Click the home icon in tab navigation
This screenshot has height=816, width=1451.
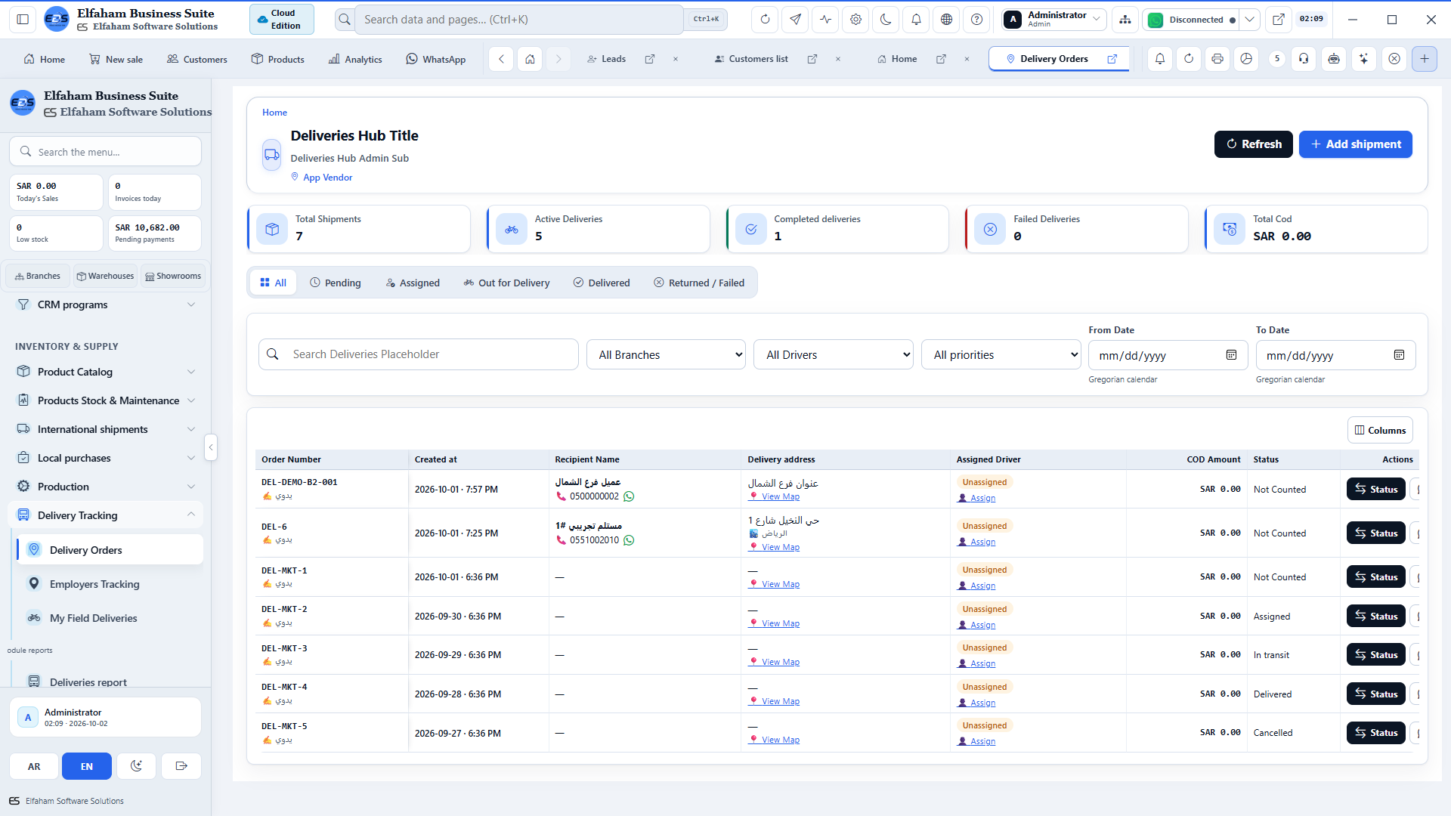(530, 59)
